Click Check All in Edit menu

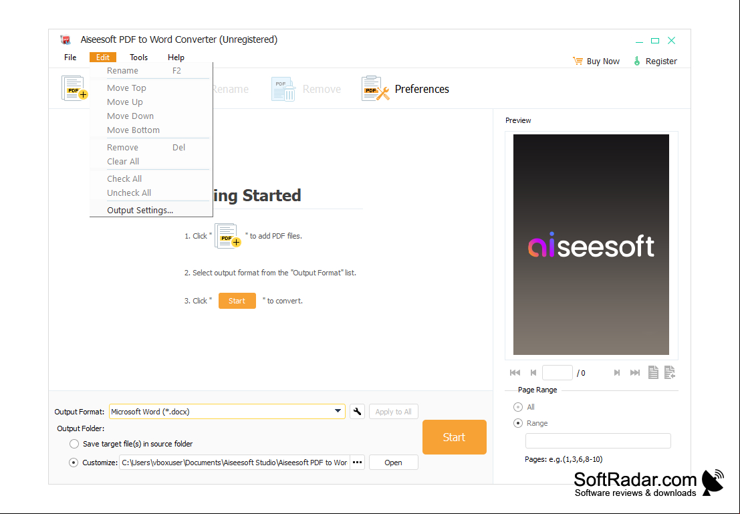pyautogui.click(x=151, y=179)
